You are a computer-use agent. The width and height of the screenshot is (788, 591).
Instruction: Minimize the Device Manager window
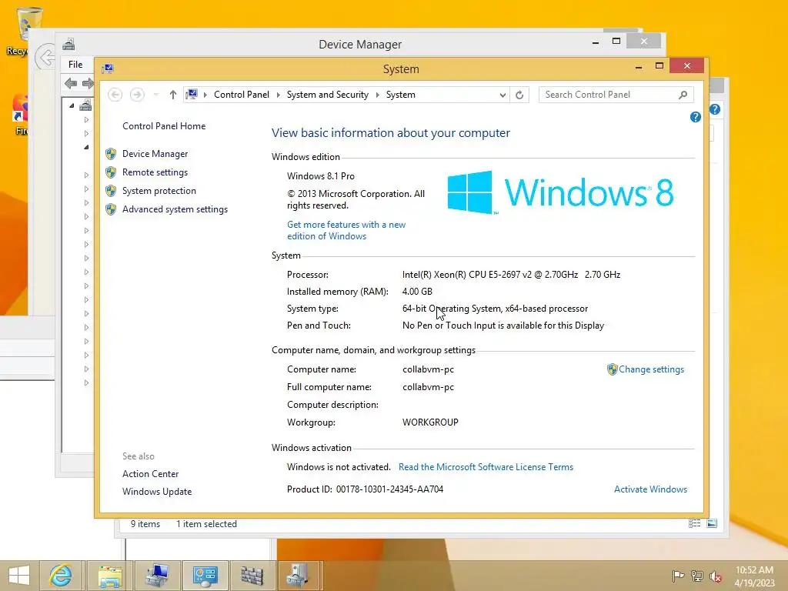(x=596, y=42)
